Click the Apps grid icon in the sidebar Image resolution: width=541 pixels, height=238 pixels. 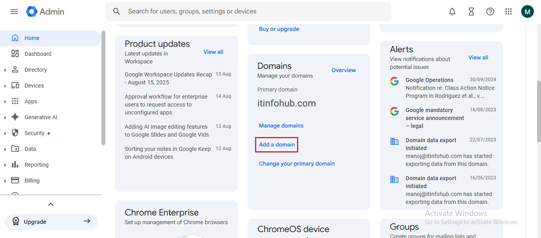(15, 101)
